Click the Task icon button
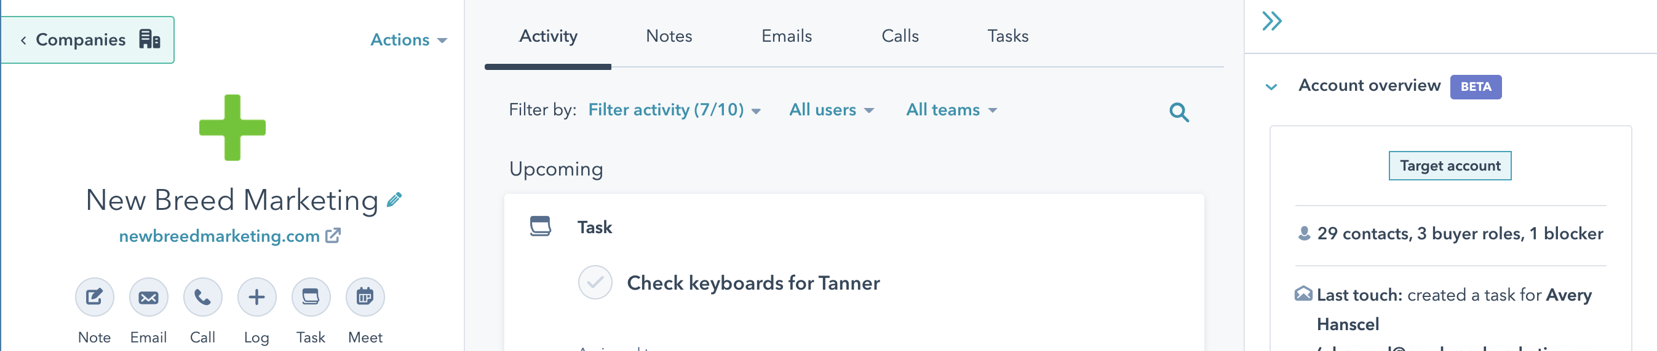Viewport: 1657px width, 351px height. [311, 297]
